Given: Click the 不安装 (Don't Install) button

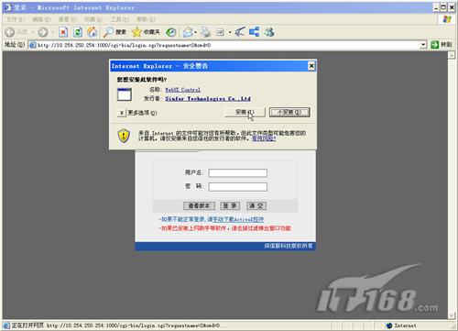Looking at the screenshot, I should [289, 112].
